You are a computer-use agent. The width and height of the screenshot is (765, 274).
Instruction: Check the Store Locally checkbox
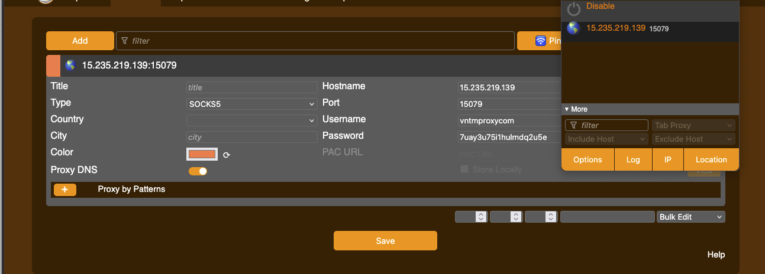464,169
